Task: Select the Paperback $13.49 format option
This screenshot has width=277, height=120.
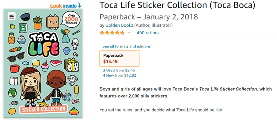Action: tap(120, 58)
